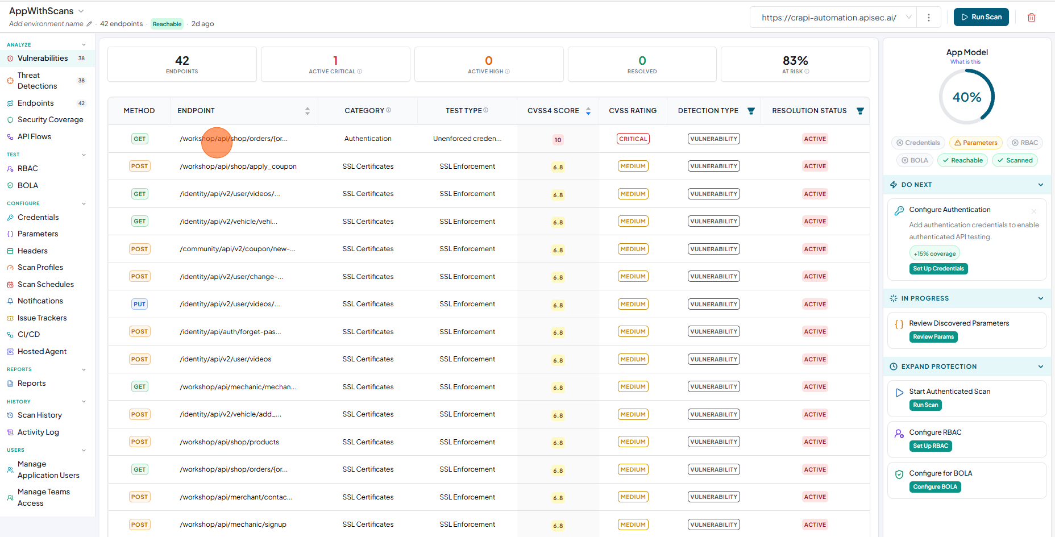Sort the Endpoint column arrows
Viewport: 1055px width, 537px height.
(308, 111)
